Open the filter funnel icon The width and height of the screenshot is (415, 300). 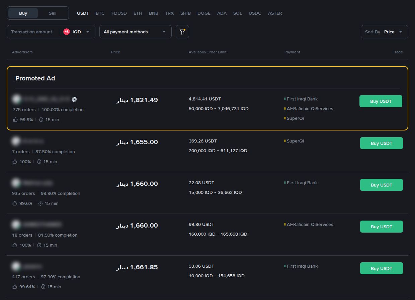coord(182,32)
